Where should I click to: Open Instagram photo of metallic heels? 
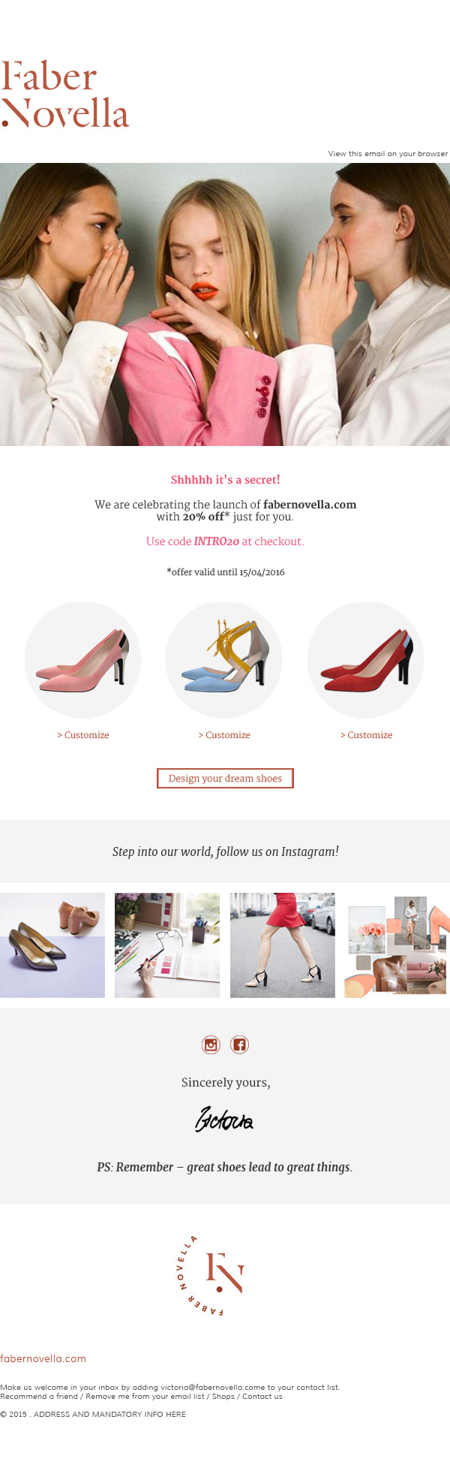pos(52,945)
